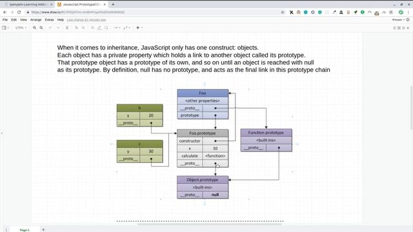Viewport: 413px width, 232px height.
Task: Open the View menu
Action: pyautogui.click(x=23, y=20)
